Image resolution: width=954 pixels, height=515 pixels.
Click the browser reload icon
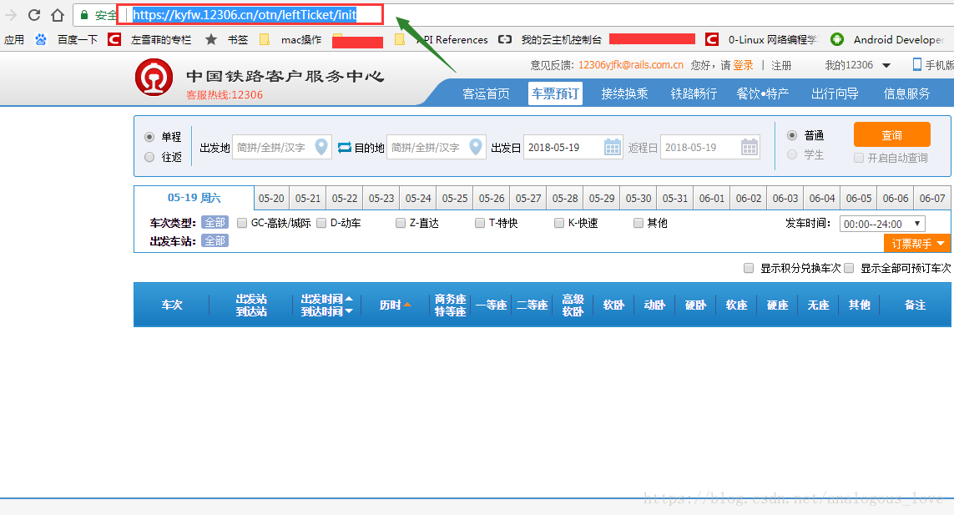click(x=34, y=15)
